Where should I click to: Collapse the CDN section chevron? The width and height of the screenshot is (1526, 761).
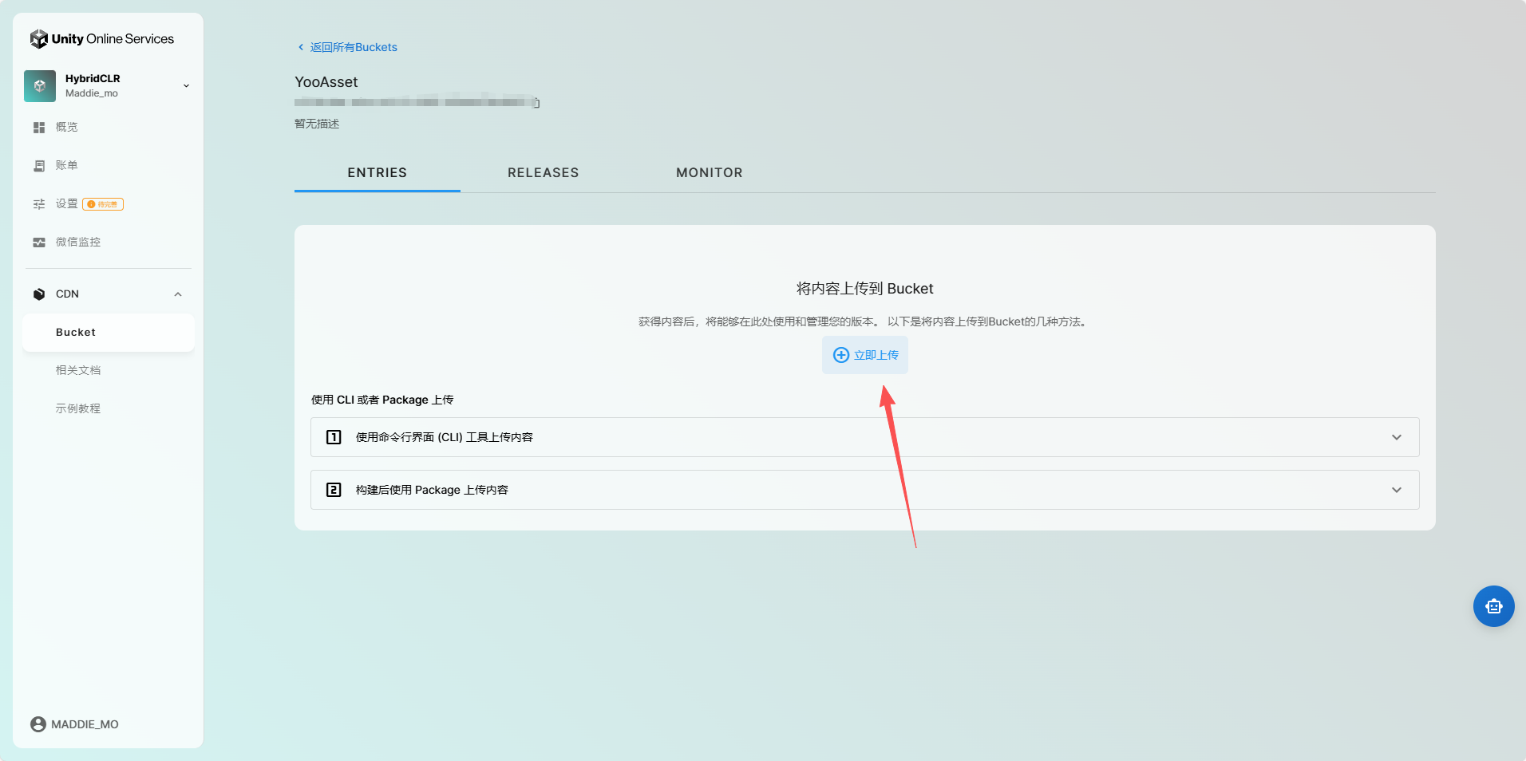pyautogui.click(x=178, y=294)
